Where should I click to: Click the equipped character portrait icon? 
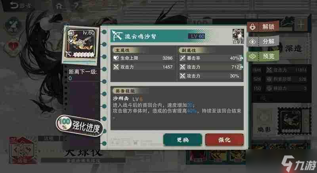pos(238,36)
